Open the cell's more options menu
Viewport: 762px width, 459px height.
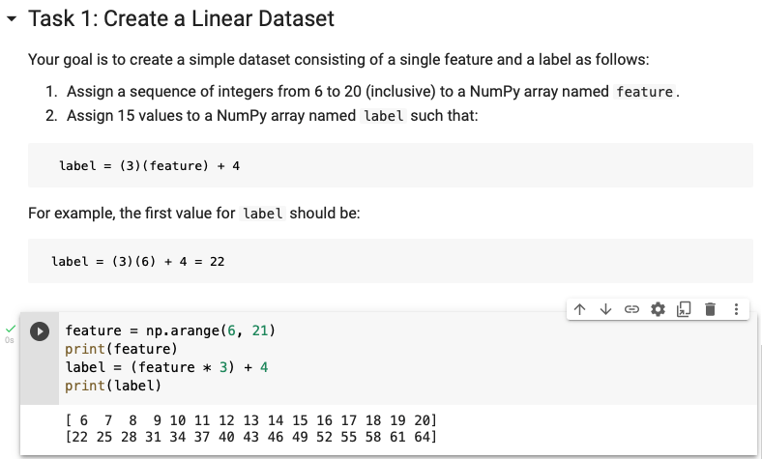(736, 309)
